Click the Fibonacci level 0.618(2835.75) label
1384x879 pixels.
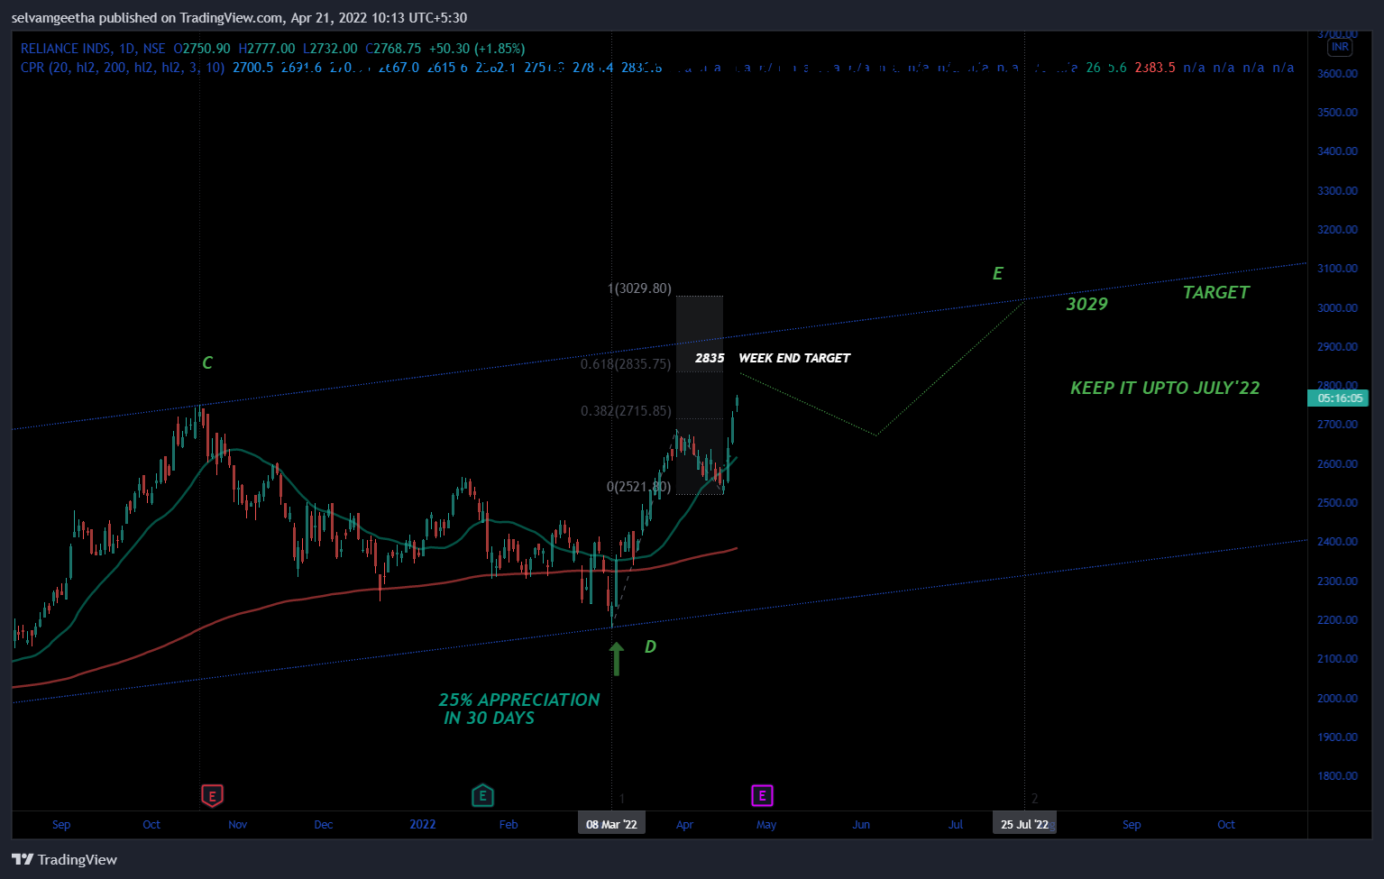(x=626, y=364)
